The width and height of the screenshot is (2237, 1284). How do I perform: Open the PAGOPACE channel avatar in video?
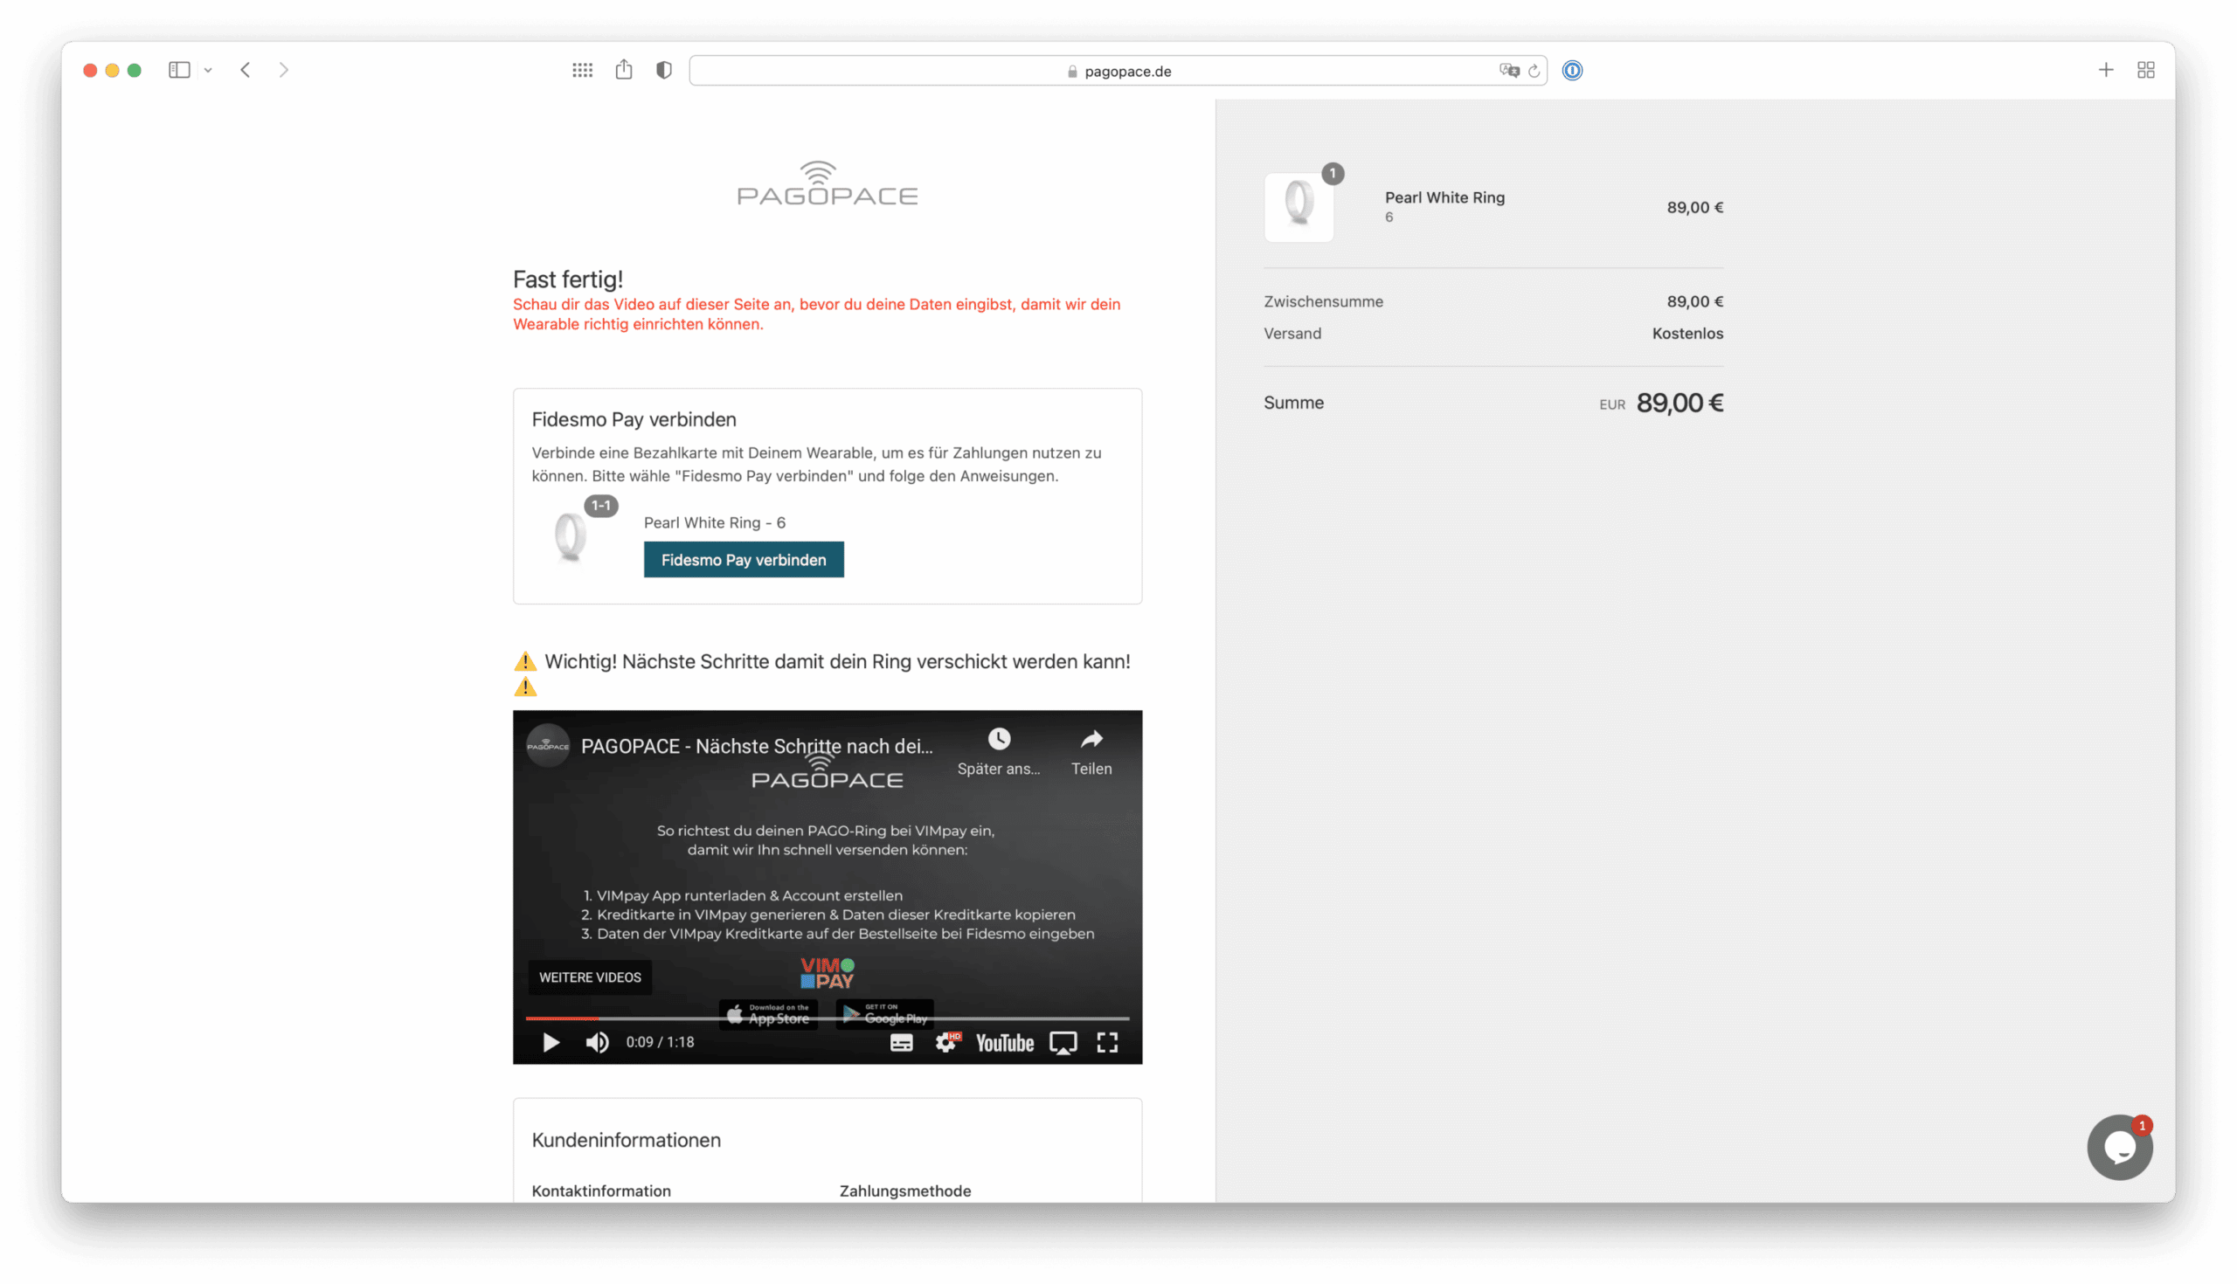[548, 746]
